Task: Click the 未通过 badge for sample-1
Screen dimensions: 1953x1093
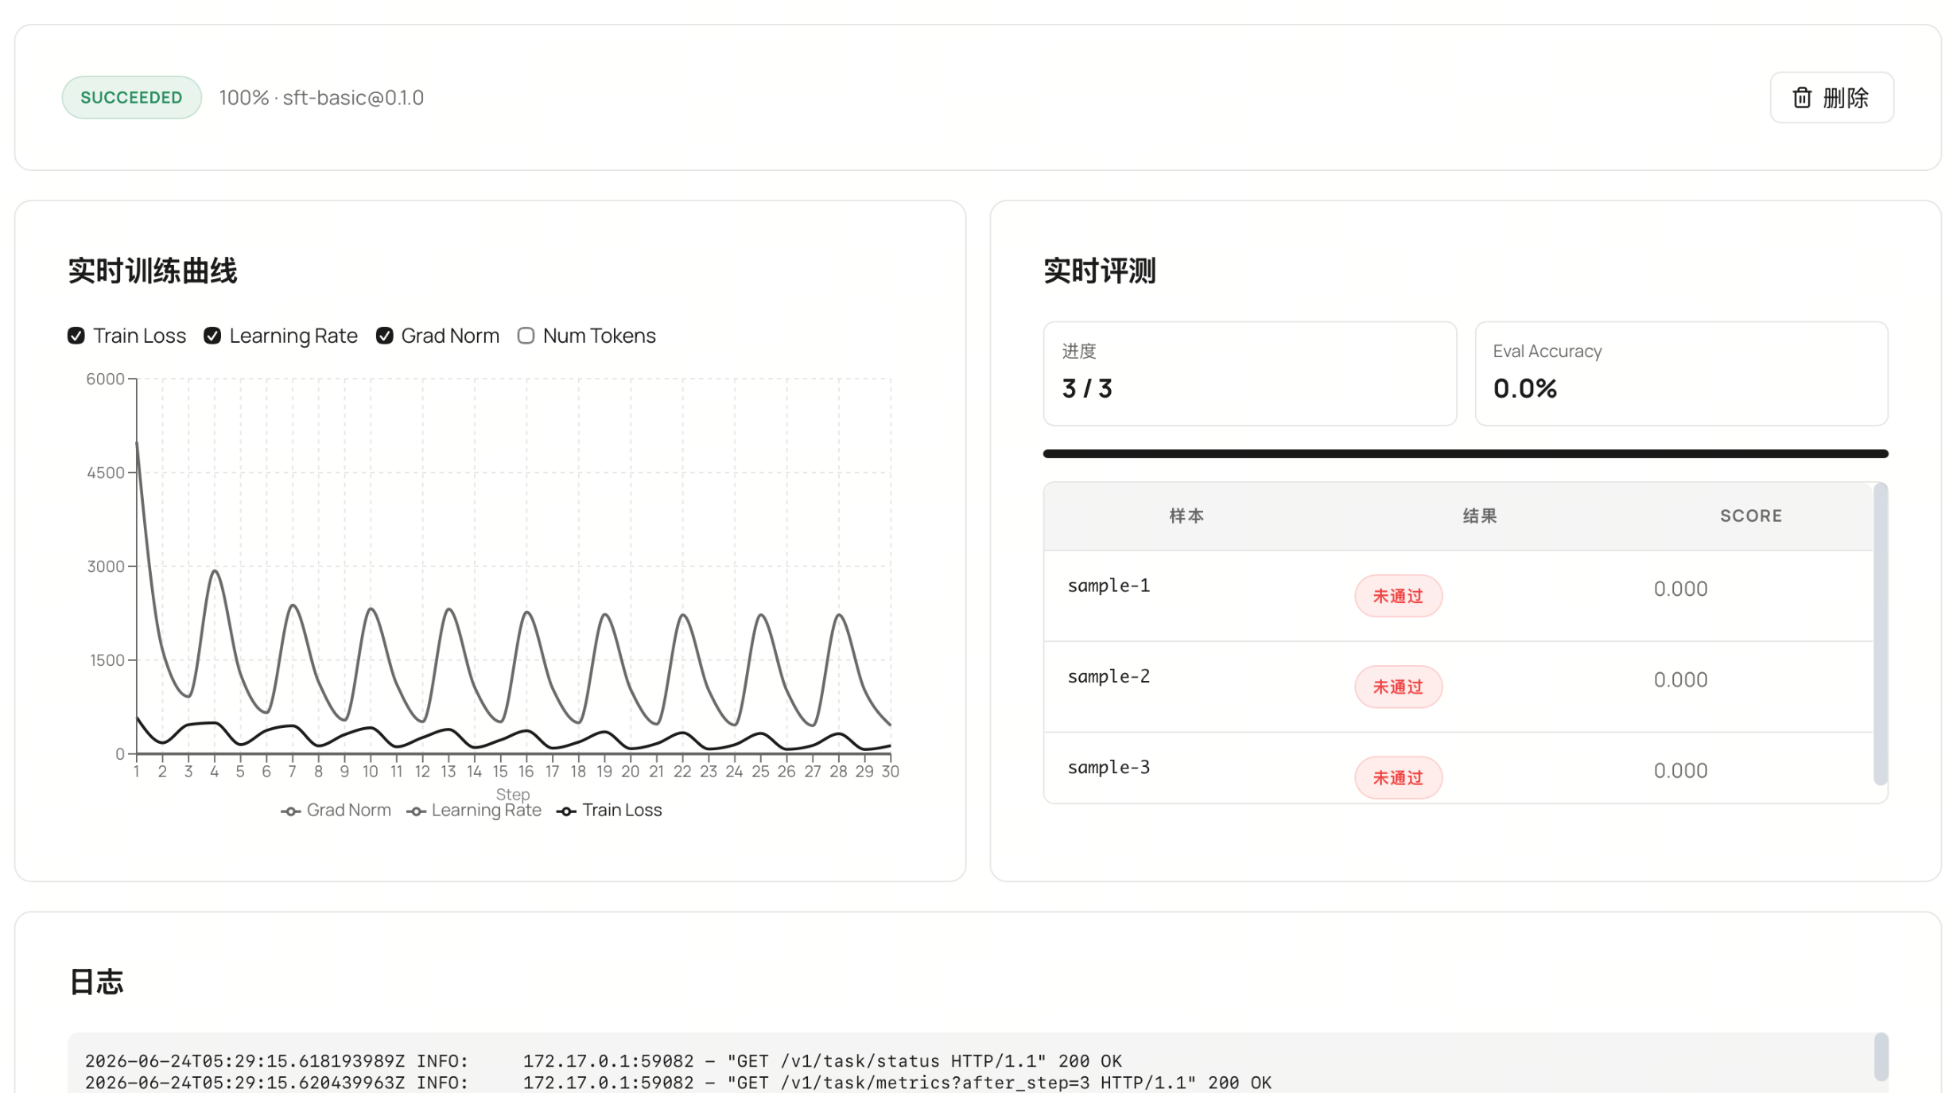Action: (1398, 596)
